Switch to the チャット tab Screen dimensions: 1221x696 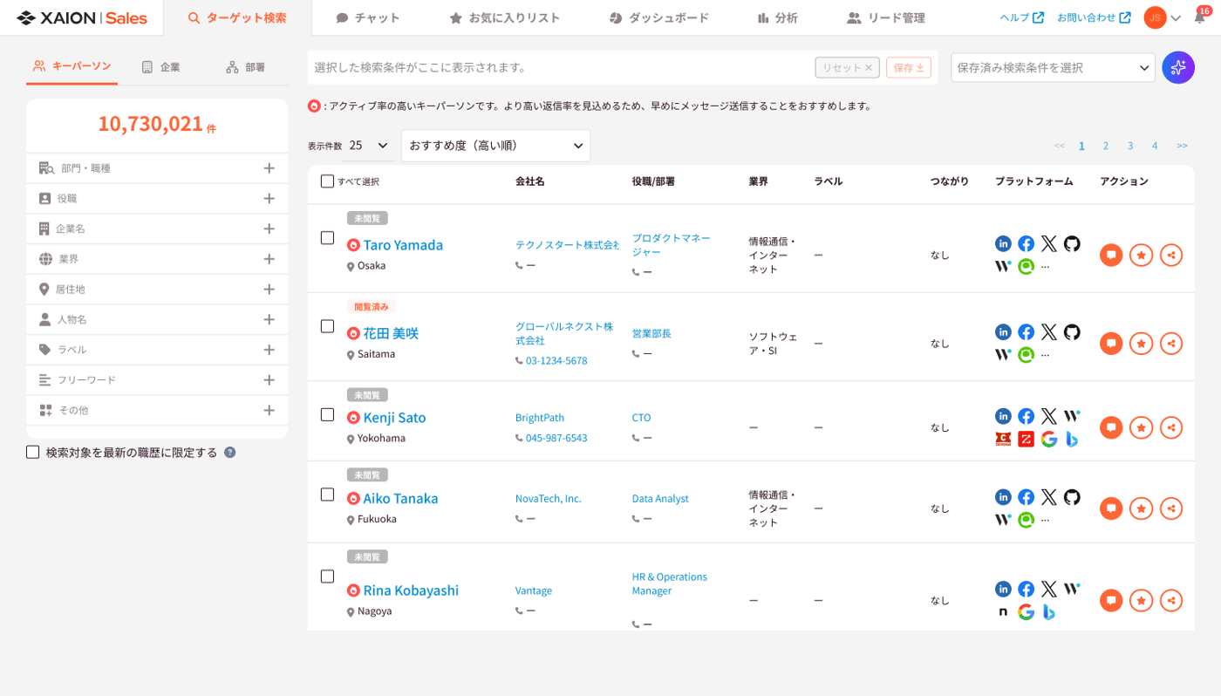pos(368,17)
